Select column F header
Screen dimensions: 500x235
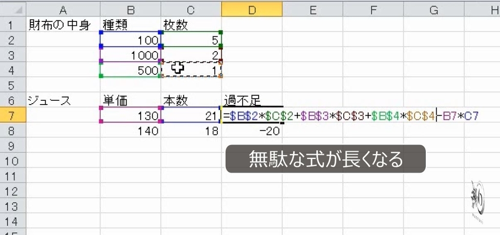coord(373,9)
